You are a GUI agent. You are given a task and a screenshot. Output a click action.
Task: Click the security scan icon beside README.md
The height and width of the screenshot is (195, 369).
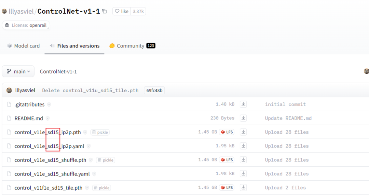(x=47, y=118)
